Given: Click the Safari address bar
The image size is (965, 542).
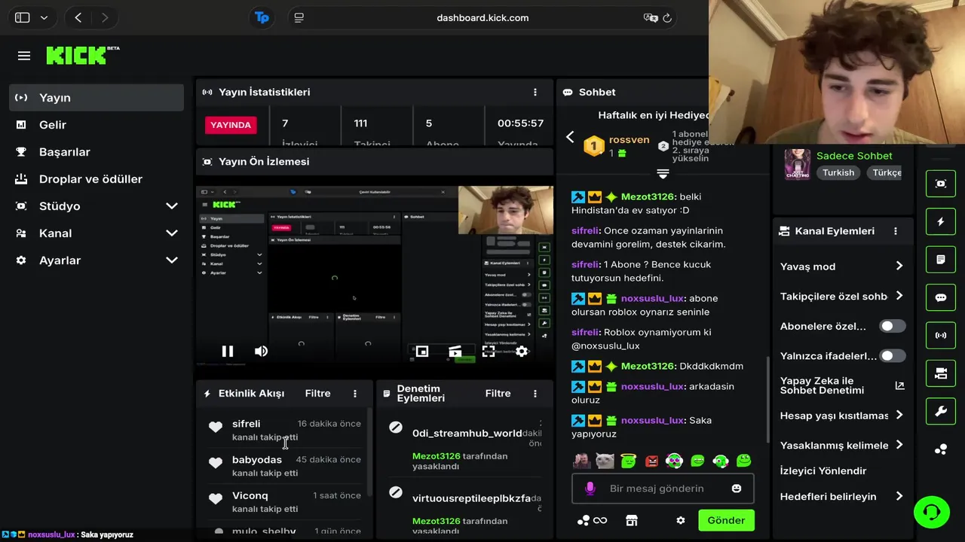Looking at the screenshot, I should point(482,17).
